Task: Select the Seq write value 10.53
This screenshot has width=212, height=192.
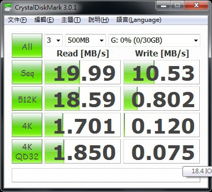Action: pyautogui.click(x=162, y=72)
